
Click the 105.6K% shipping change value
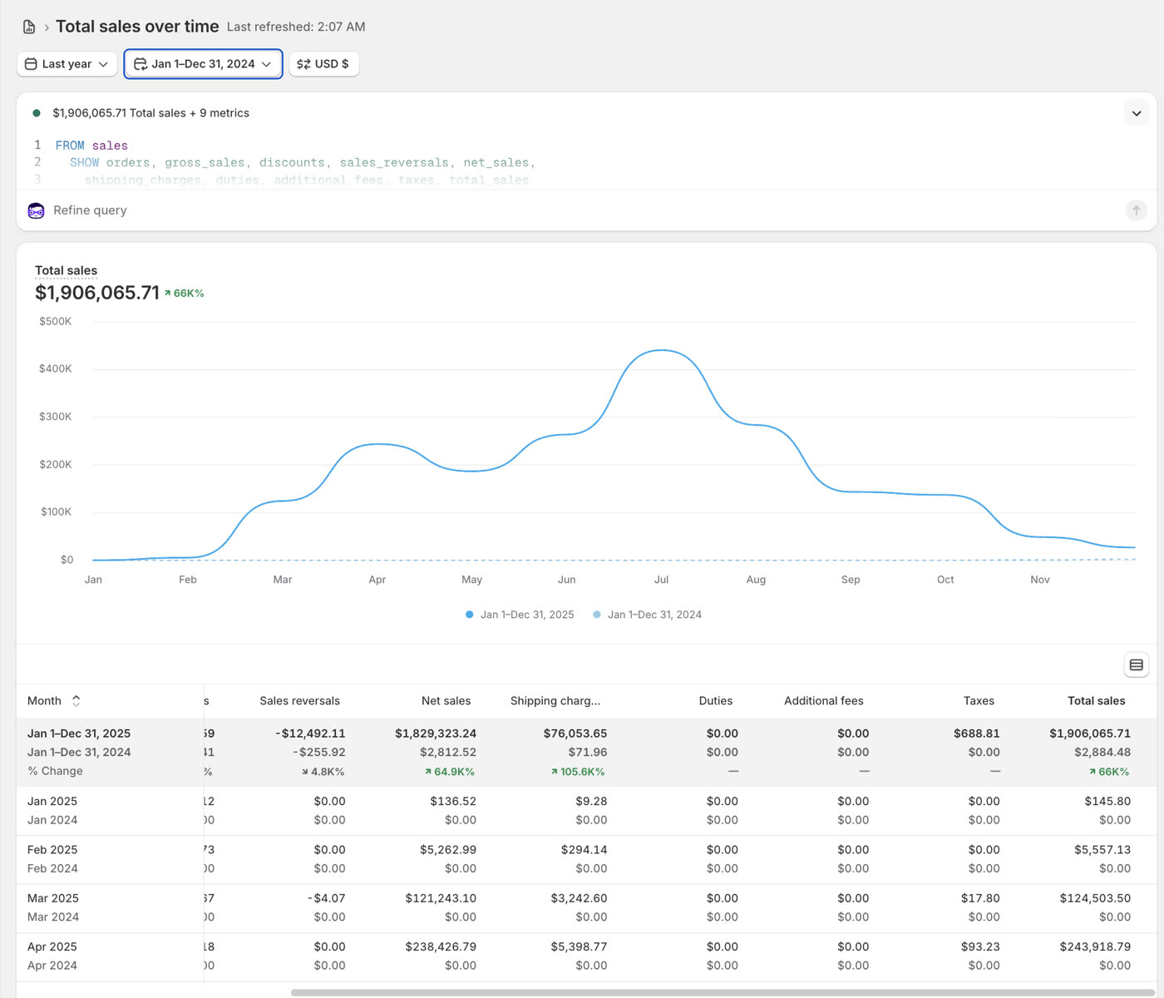(577, 772)
